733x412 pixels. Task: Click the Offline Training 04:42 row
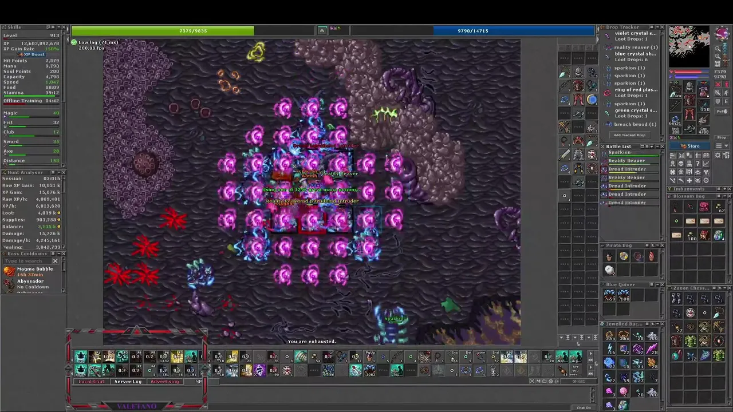31,101
